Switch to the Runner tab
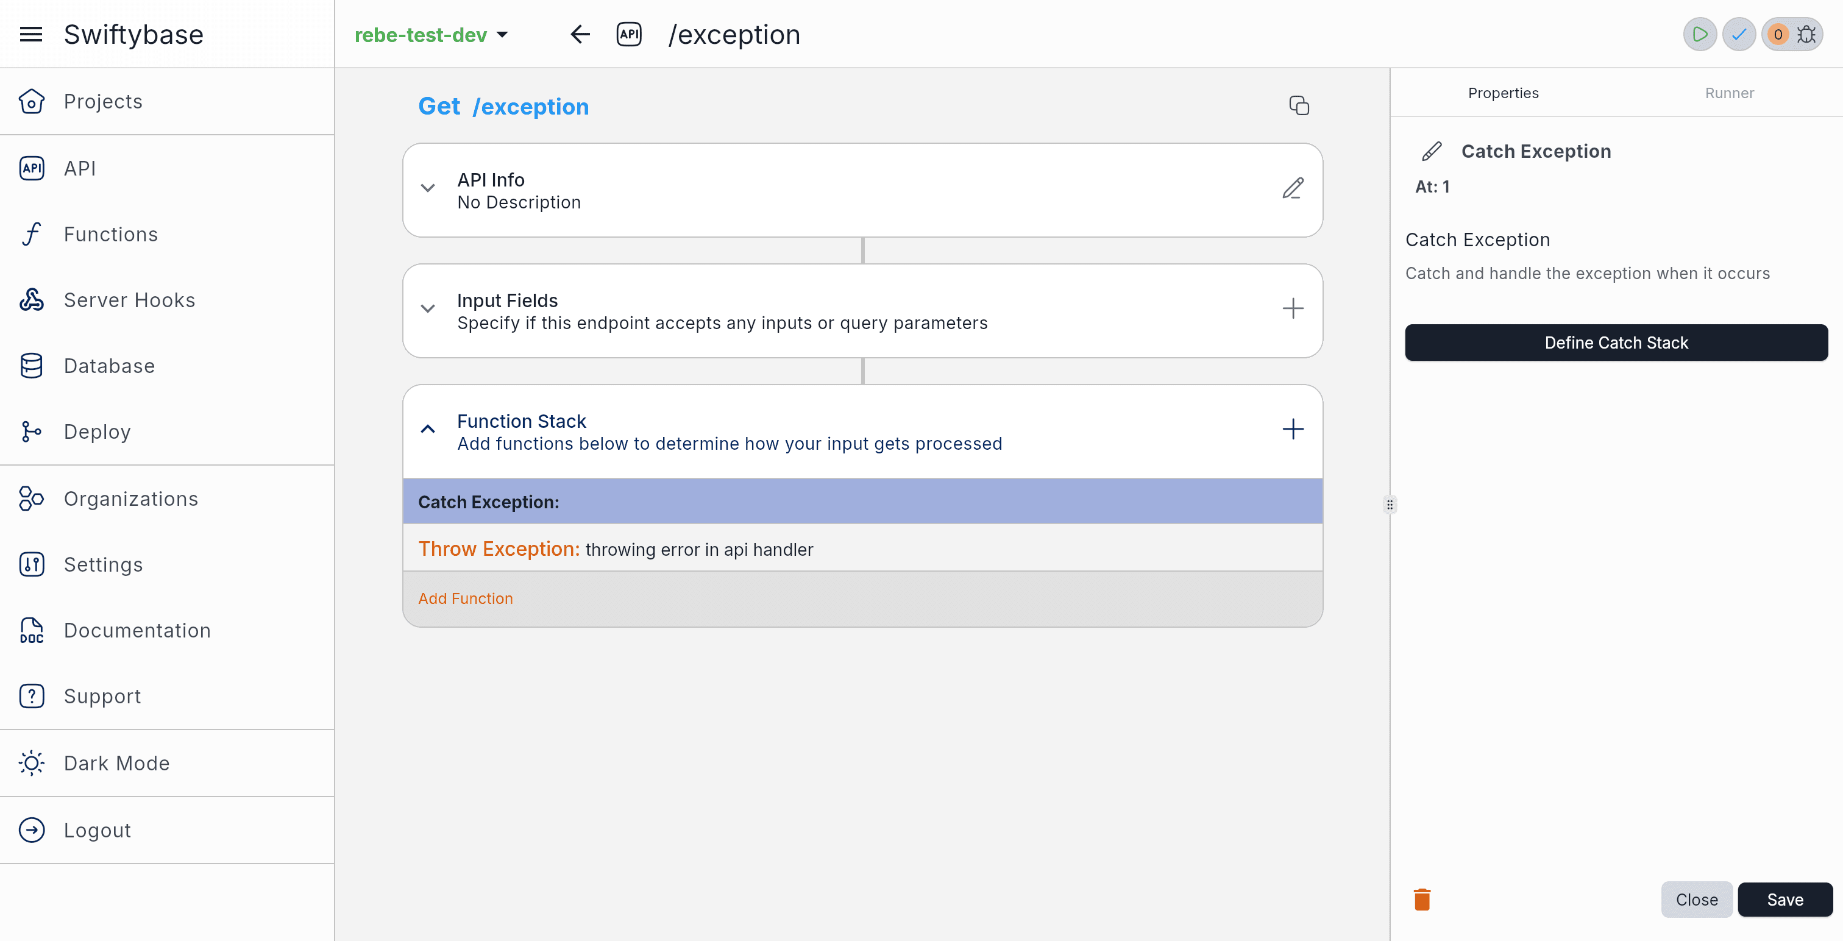The width and height of the screenshot is (1843, 941). click(1729, 93)
